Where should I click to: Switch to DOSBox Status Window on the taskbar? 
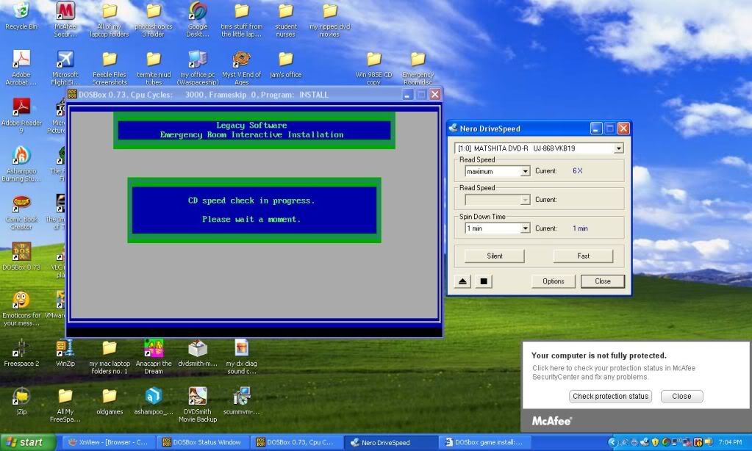[x=202, y=442]
